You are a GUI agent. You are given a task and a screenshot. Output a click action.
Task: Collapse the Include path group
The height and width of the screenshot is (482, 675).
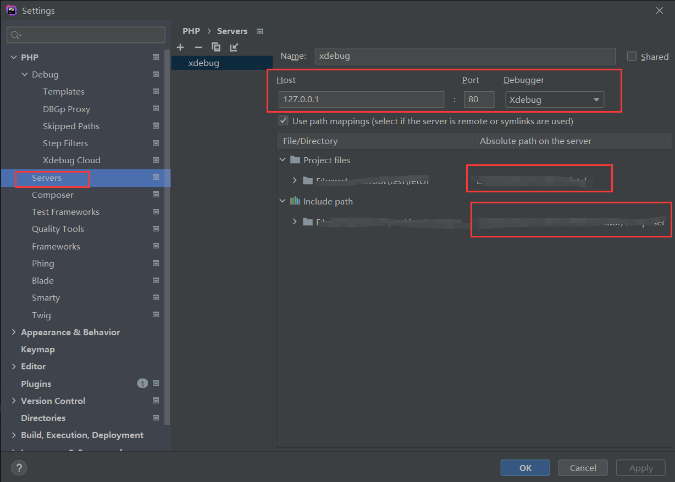[x=283, y=201]
